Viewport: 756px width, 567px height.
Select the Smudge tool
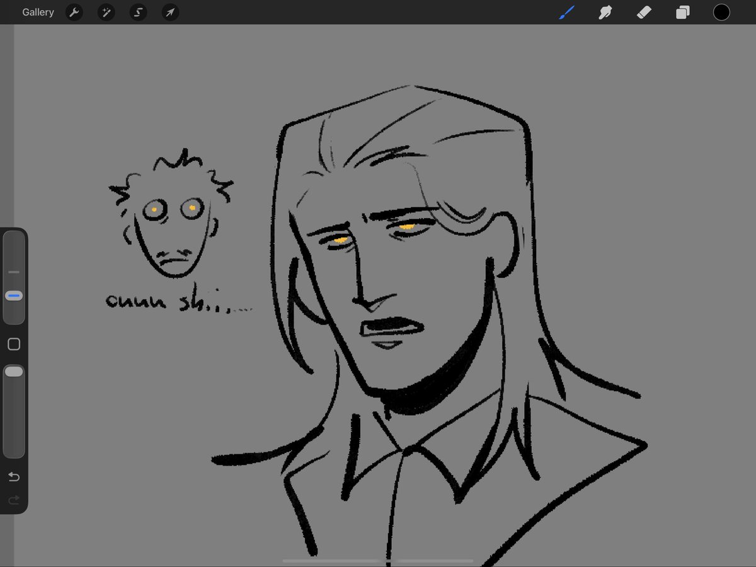coord(605,12)
